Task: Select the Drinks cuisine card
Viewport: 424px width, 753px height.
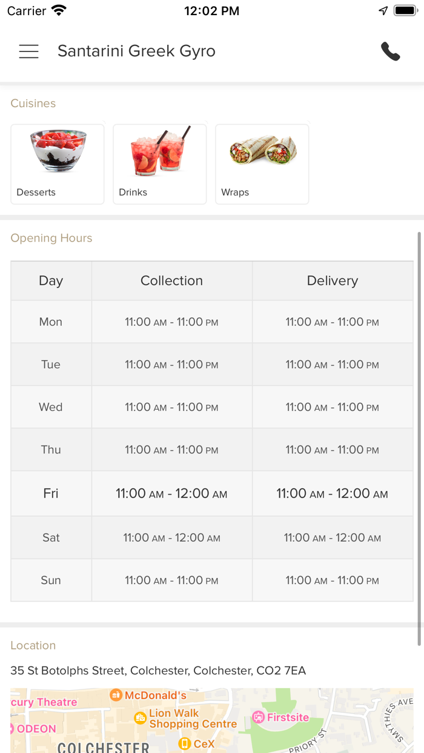Action: (160, 164)
